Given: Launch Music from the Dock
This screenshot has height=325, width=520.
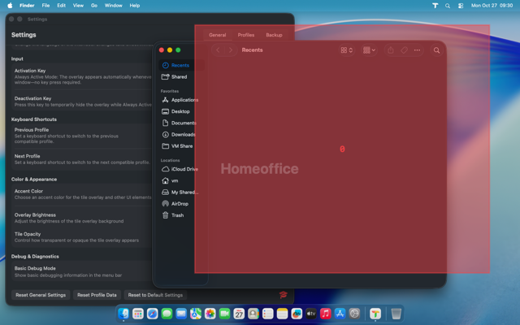Looking at the screenshot, I should pos(326,314).
